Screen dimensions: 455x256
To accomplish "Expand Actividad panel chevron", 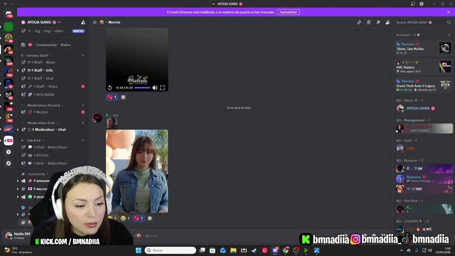I will coord(449,35).
